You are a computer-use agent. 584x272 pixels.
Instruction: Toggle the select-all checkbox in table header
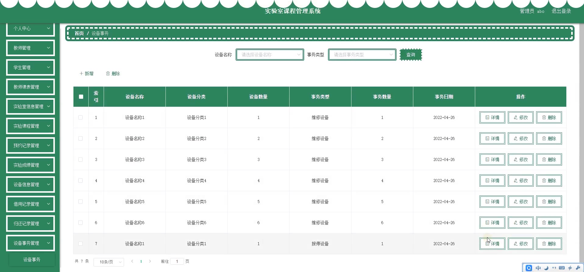[81, 97]
